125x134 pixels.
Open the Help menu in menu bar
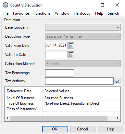pos(99,13)
